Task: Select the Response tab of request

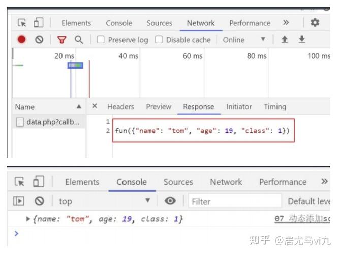Action: [x=199, y=107]
